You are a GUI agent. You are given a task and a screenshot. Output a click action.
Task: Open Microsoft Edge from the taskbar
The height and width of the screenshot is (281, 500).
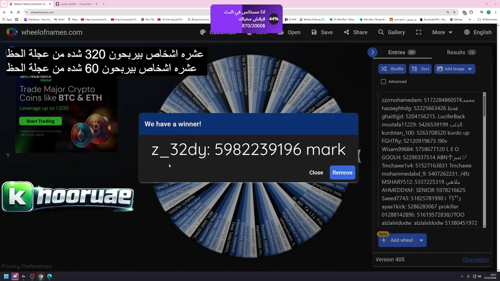(49, 276)
